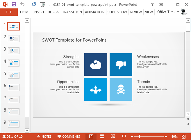Viewport: 191px width, 140px height.
Task: Click the sample text under Strengths
Action: coord(65,64)
